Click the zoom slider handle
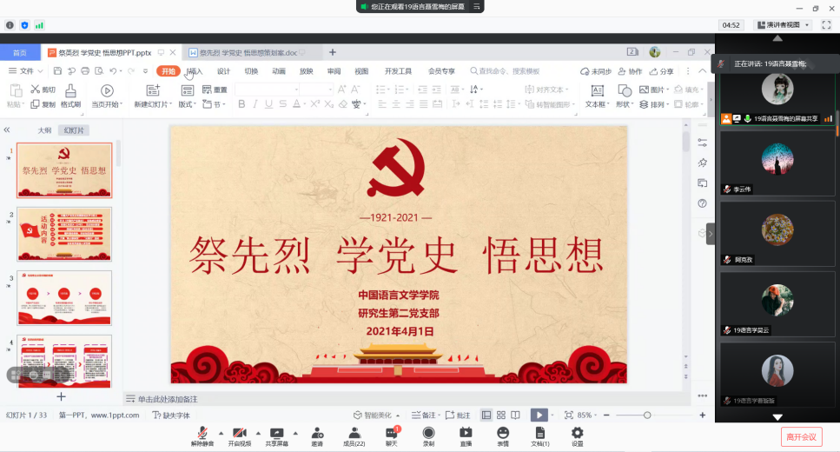840x452 pixels. [x=647, y=415]
